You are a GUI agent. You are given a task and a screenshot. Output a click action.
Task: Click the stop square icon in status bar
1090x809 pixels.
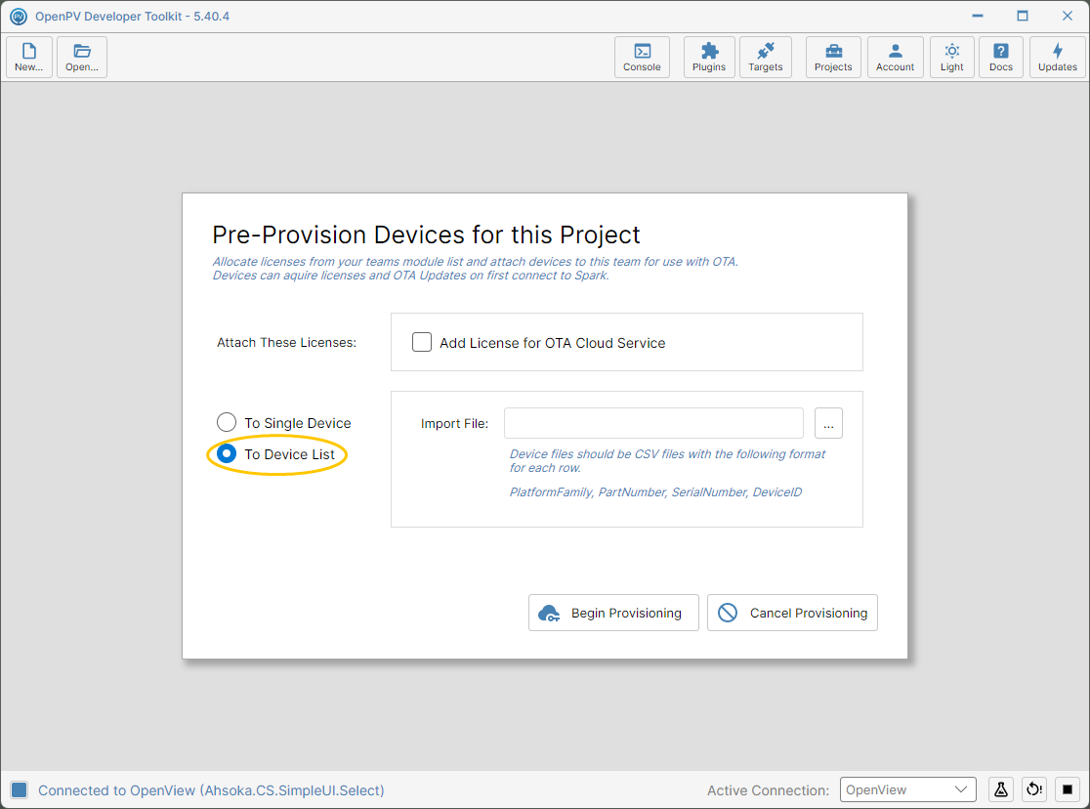pos(1068,789)
